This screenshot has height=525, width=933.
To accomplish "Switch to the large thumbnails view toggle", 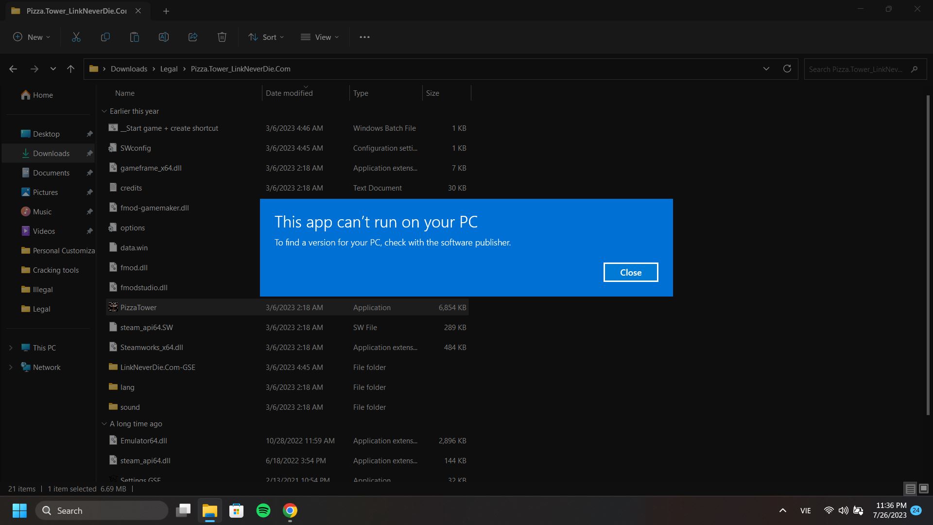I will pos(924,489).
